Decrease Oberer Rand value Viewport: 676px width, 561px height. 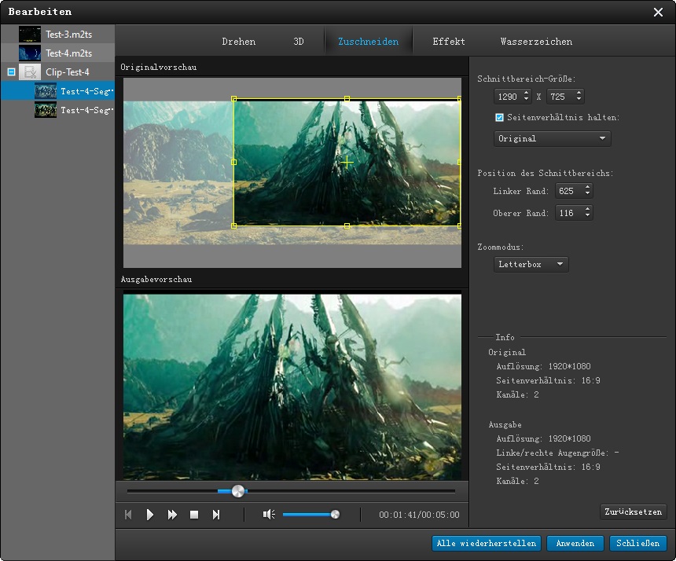click(587, 216)
